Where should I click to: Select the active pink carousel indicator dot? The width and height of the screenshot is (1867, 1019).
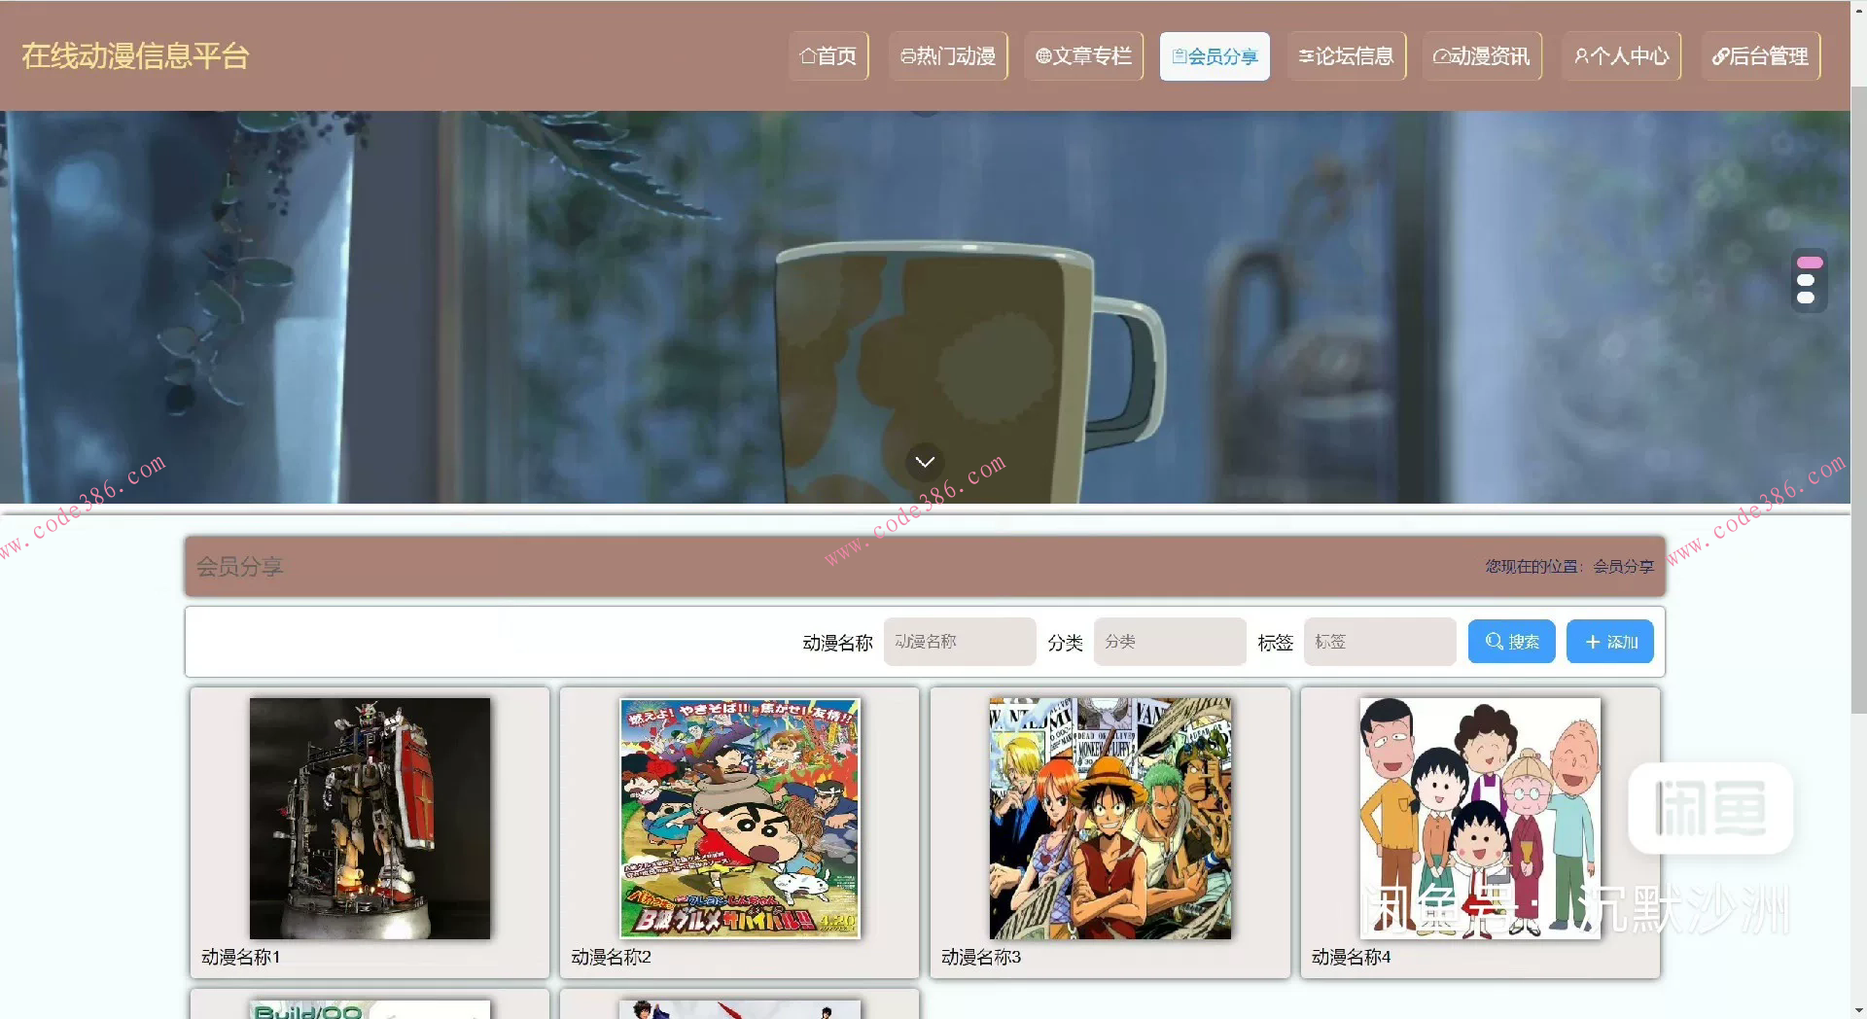(x=1809, y=261)
